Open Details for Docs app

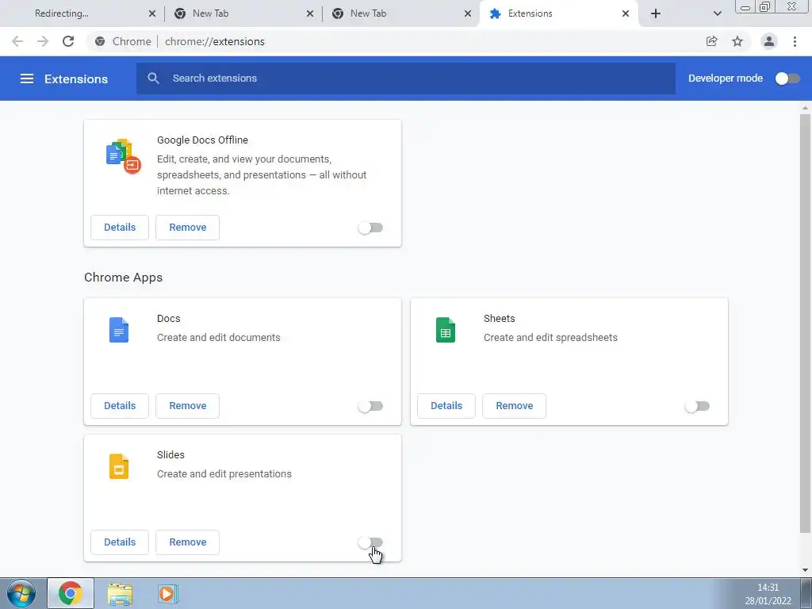click(x=120, y=405)
